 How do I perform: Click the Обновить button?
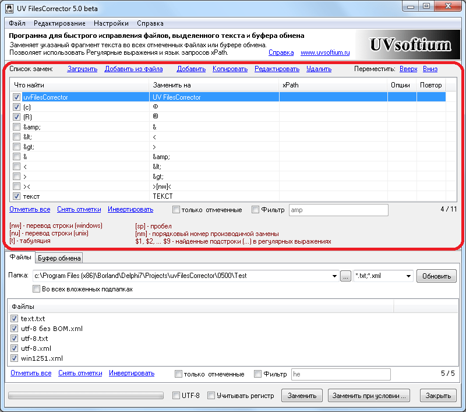[x=436, y=276]
